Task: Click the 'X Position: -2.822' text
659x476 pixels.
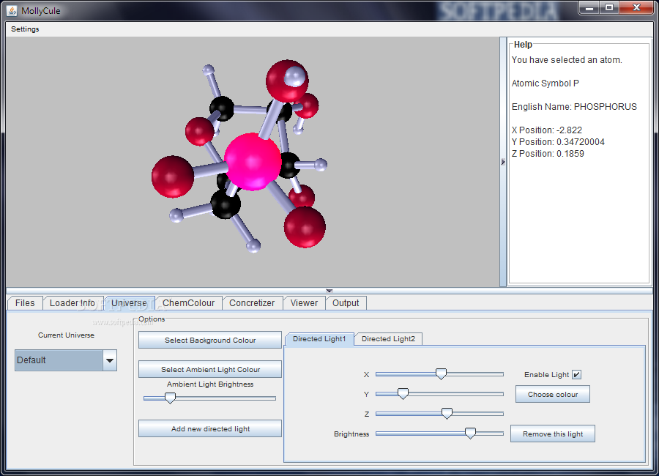Action: tap(547, 130)
